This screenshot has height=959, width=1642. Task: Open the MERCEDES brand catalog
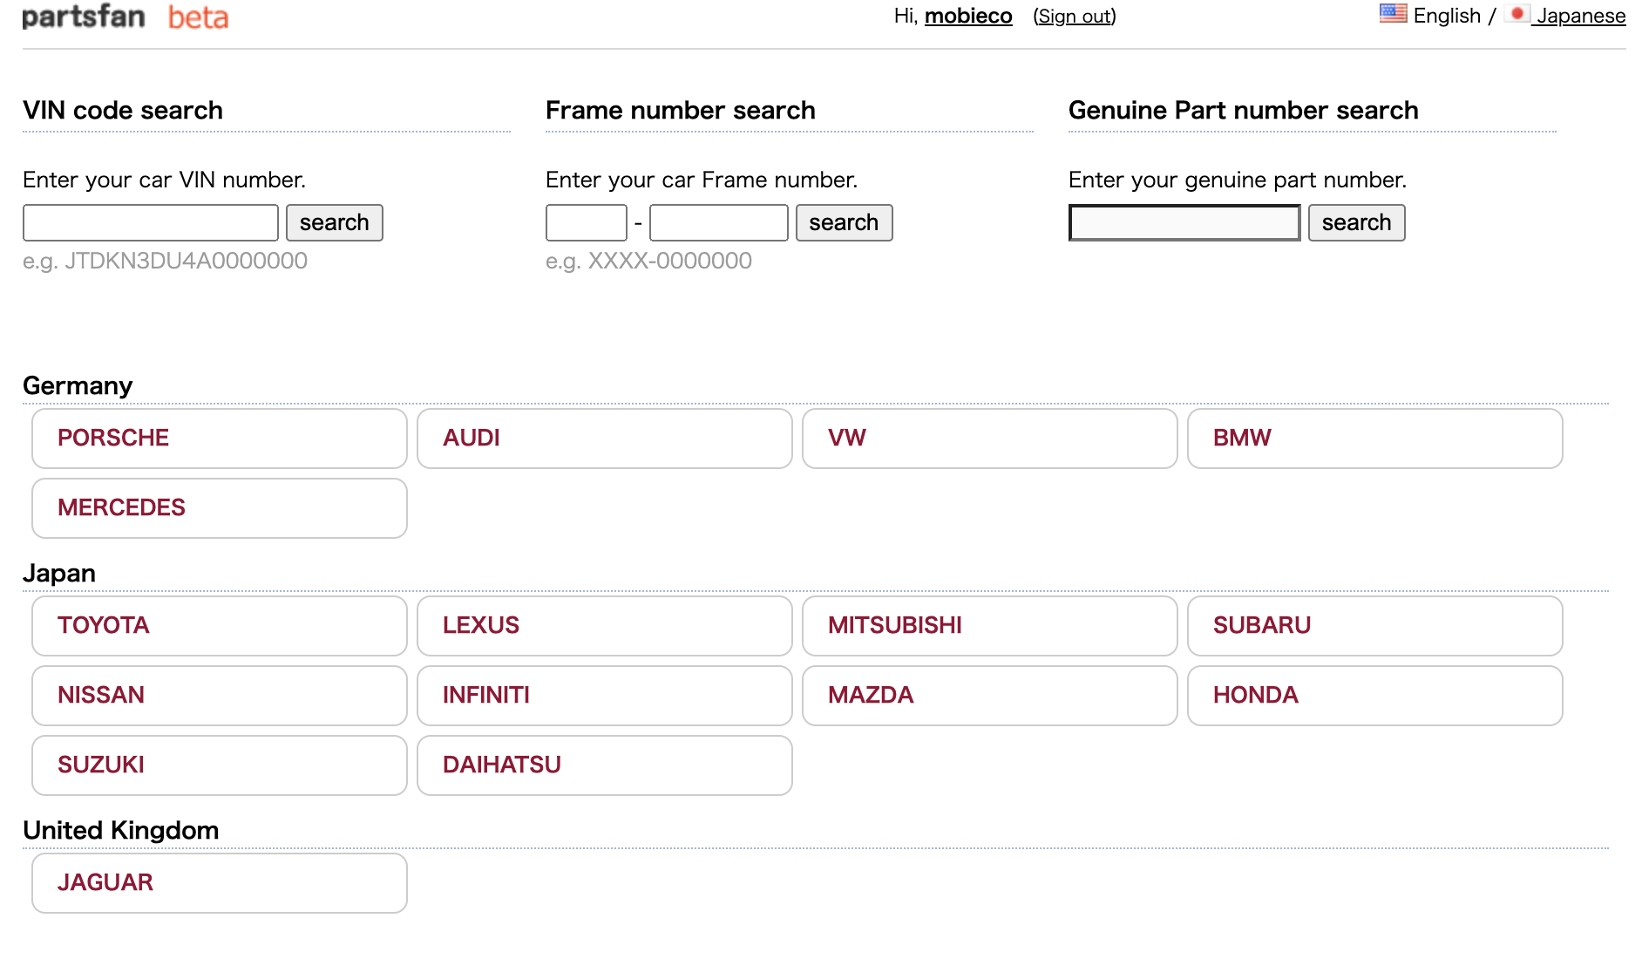pos(220,508)
